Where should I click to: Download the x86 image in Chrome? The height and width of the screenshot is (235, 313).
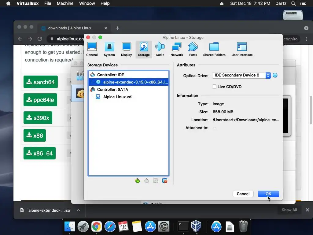[35, 136]
